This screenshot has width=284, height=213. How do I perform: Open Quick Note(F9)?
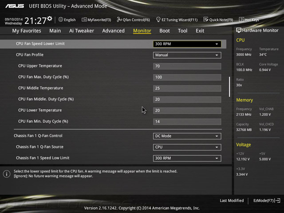click(218, 20)
